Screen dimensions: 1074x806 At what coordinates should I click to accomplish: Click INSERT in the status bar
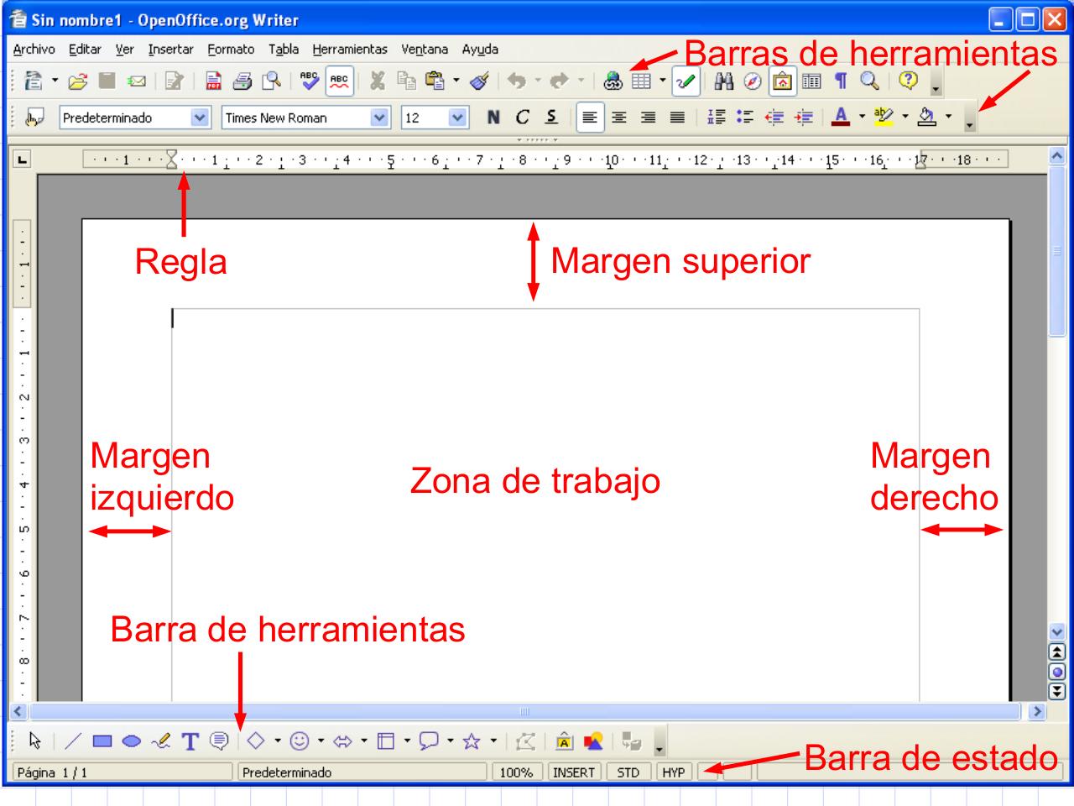[x=573, y=772]
